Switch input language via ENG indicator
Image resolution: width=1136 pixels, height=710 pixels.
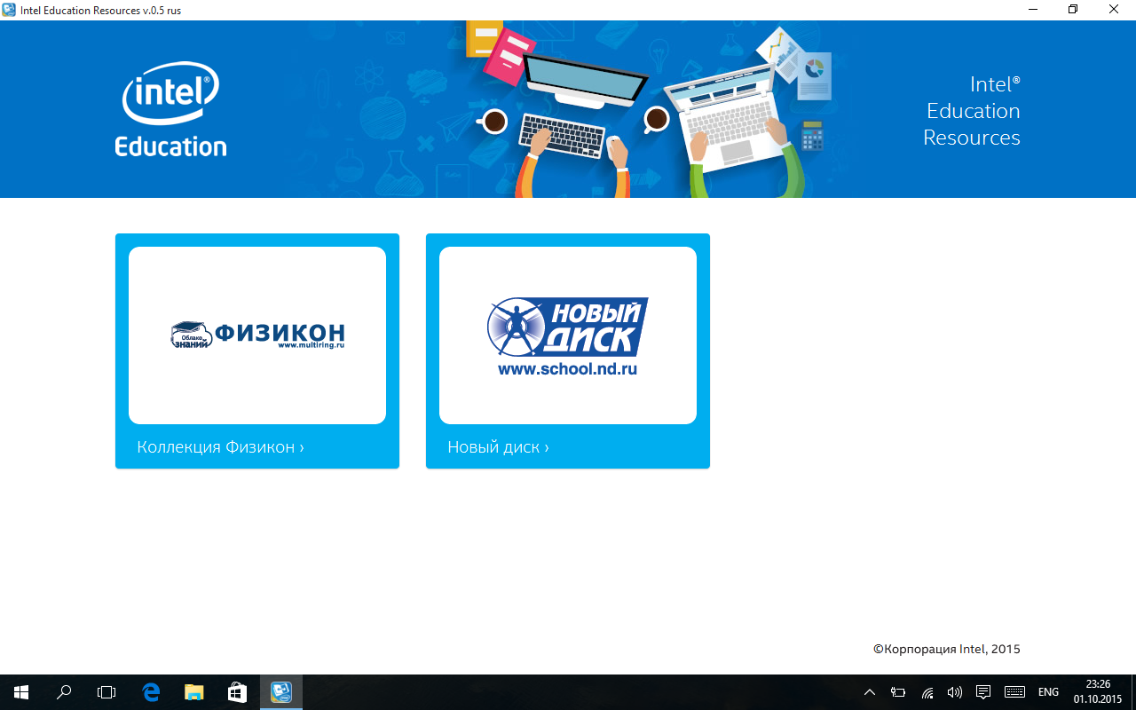tap(1048, 692)
